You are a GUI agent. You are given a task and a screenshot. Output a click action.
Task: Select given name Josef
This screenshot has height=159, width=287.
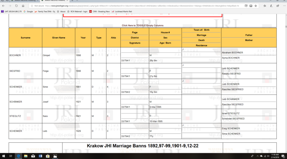pyautogui.click(x=46, y=102)
